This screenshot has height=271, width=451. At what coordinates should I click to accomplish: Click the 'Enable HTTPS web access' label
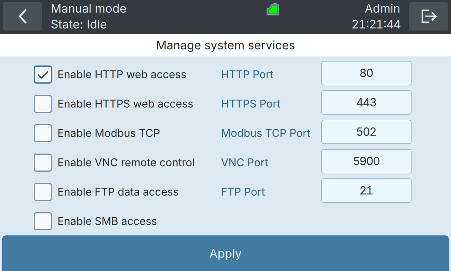(125, 104)
